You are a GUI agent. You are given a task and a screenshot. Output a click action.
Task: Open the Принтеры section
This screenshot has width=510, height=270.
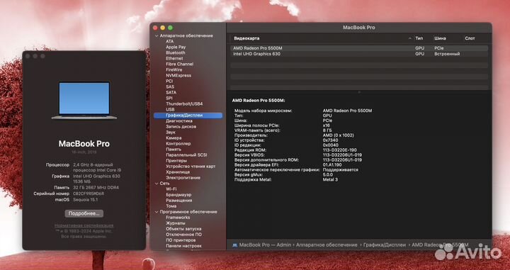pos(176,161)
